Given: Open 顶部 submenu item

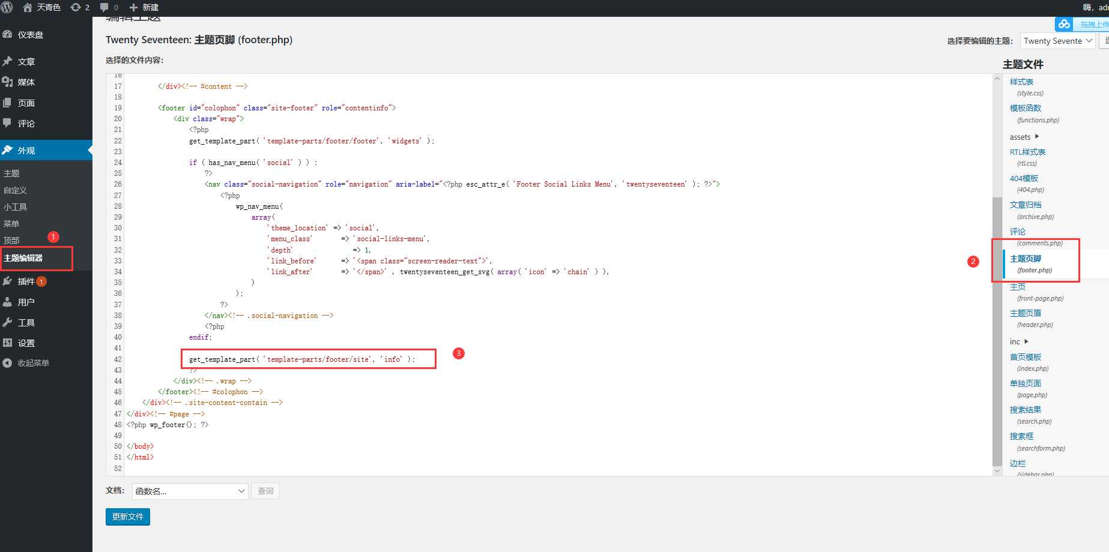Looking at the screenshot, I should pos(11,241).
